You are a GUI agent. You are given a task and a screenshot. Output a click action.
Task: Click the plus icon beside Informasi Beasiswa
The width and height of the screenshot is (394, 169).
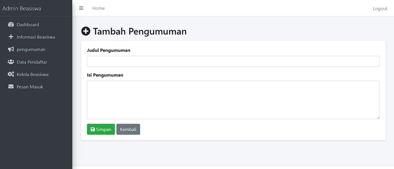click(x=11, y=37)
